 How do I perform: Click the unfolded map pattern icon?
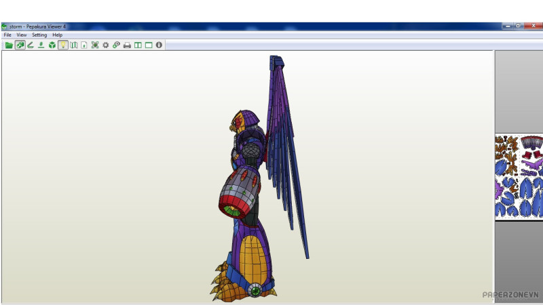tap(74, 45)
